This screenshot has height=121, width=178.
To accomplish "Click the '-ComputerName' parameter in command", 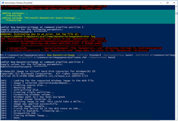I will click(97, 58).
